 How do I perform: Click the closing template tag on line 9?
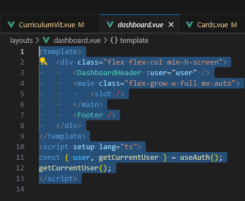click(62, 136)
